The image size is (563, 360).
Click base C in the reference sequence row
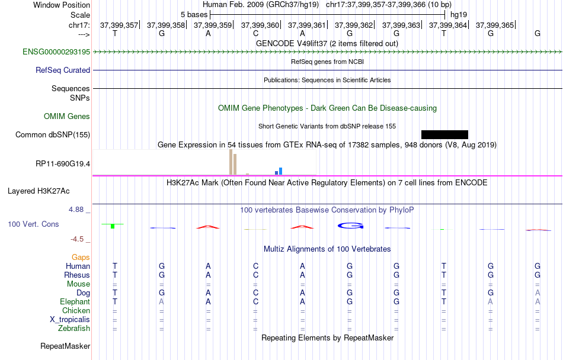click(255, 33)
